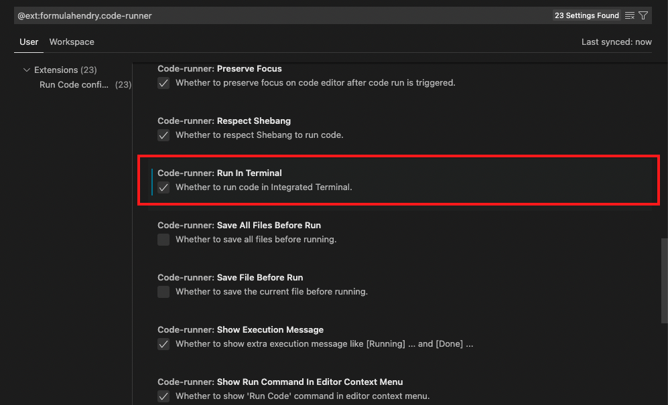Click the settings search field
The height and width of the screenshot is (405, 668).
pyautogui.click(x=281, y=16)
